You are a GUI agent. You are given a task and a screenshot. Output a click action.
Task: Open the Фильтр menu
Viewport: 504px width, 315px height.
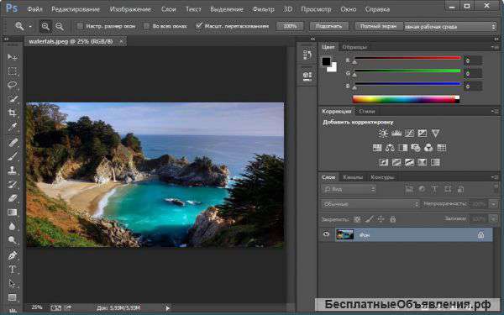pos(263,9)
